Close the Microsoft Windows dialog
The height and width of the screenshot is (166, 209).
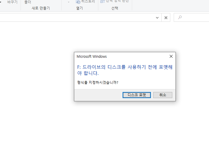171,57
